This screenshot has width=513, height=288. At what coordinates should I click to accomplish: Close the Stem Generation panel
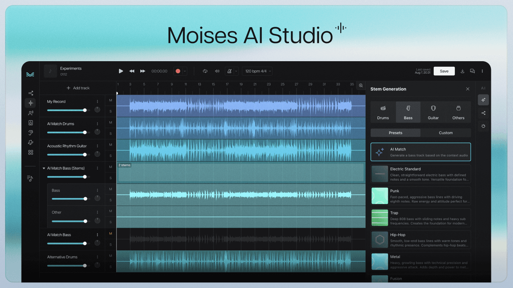(468, 89)
